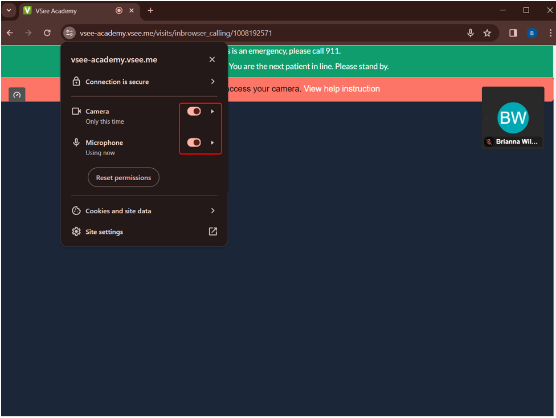Open the browser side panel

513,33
